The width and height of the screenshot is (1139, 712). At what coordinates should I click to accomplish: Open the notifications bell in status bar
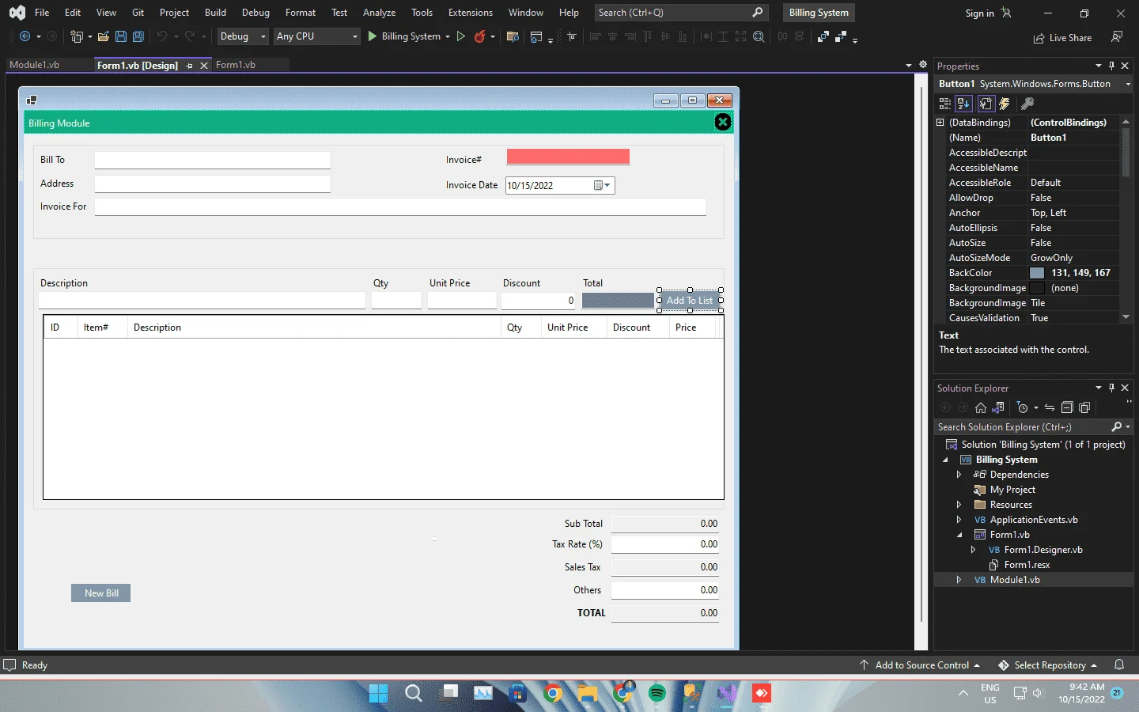[x=1119, y=665]
